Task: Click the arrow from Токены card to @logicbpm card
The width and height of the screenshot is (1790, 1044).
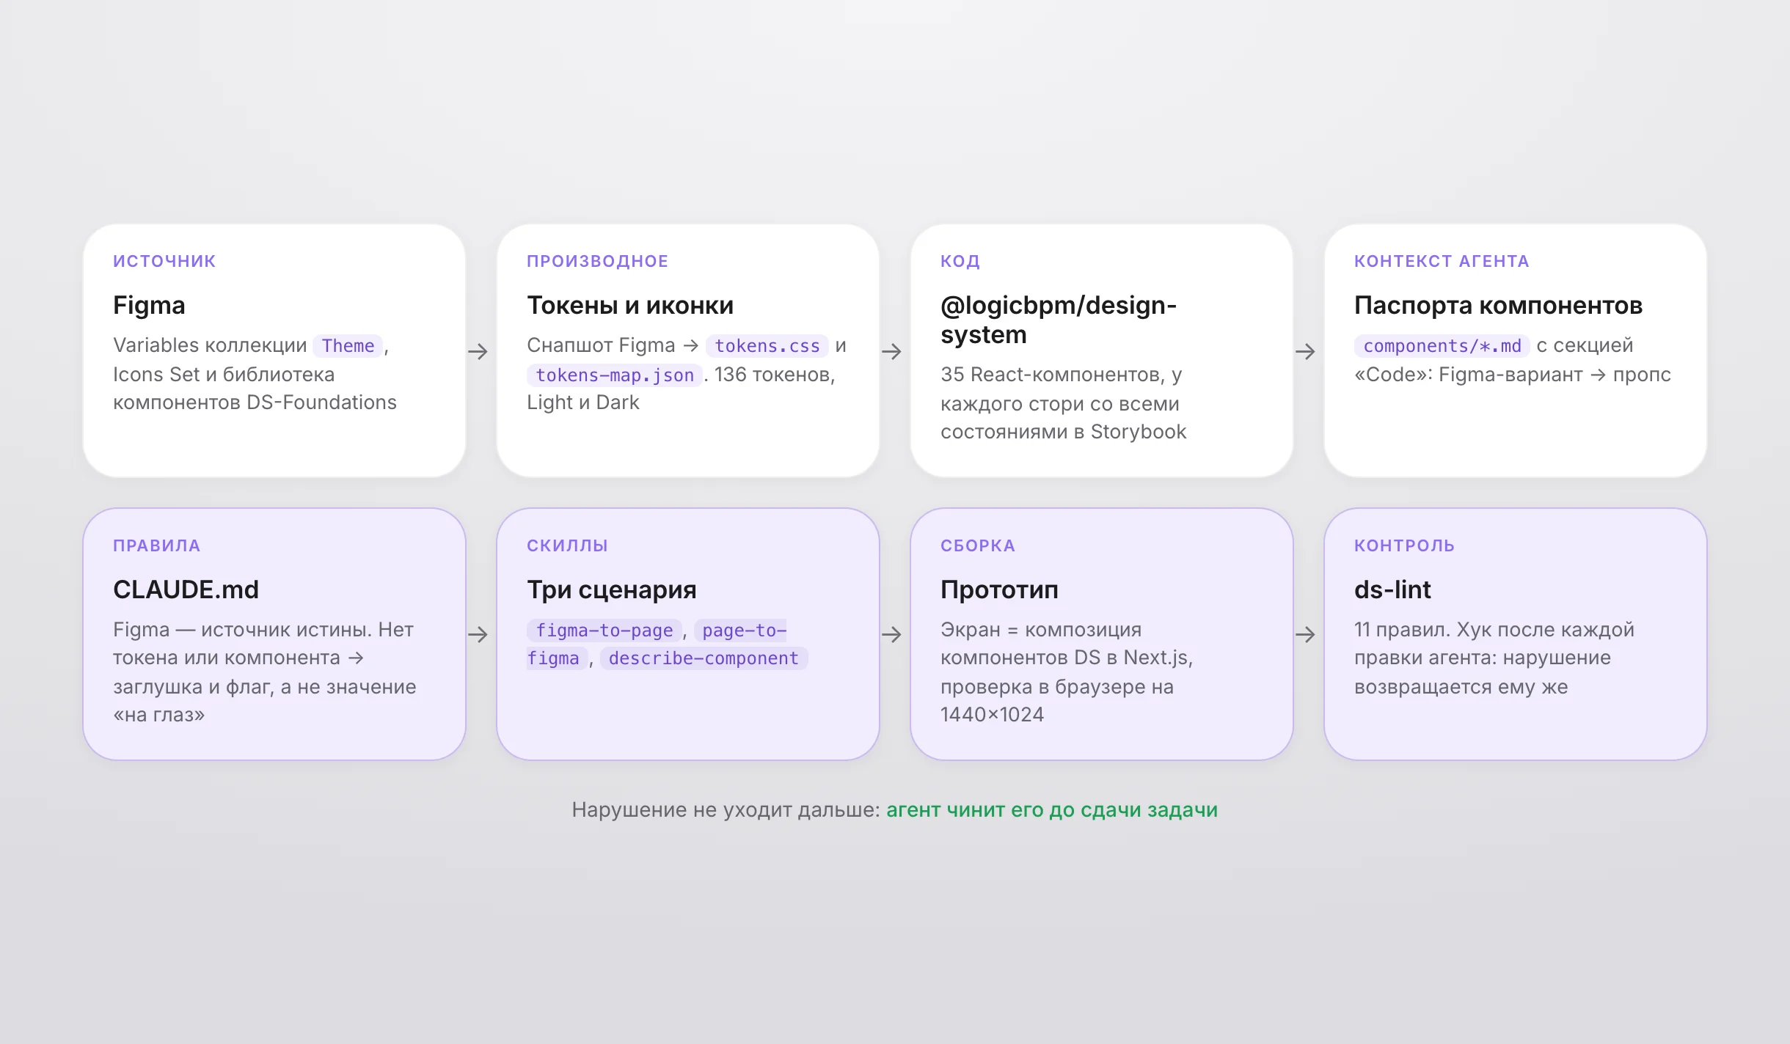Action: click(x=891, y=351)
